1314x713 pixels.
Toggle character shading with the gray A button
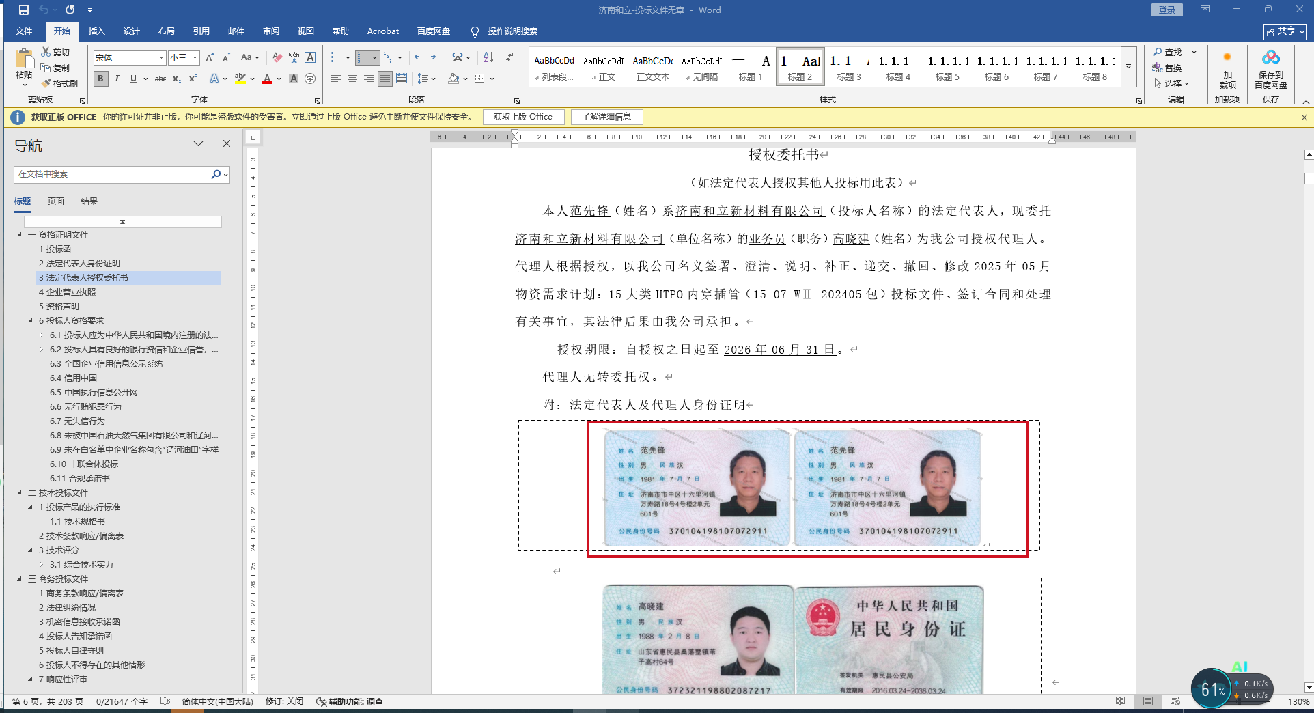coord(294,79)
